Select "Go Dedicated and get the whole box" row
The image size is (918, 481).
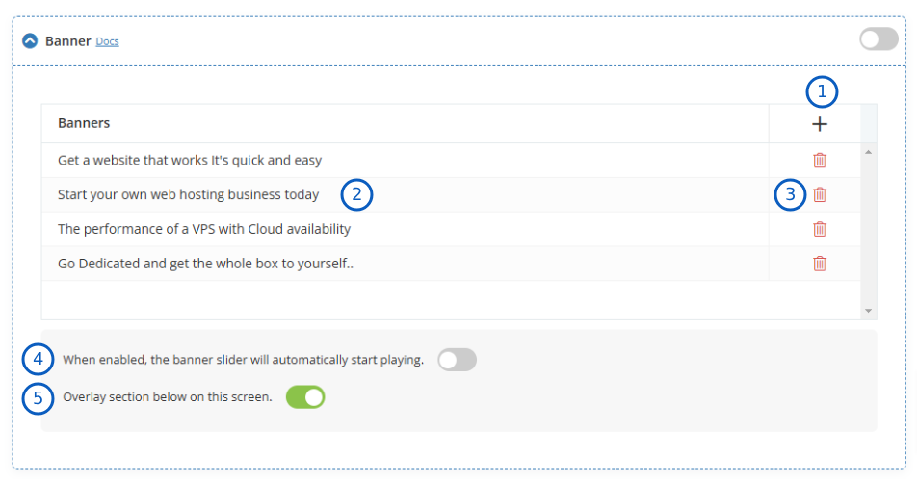click(x=205, y=264)
